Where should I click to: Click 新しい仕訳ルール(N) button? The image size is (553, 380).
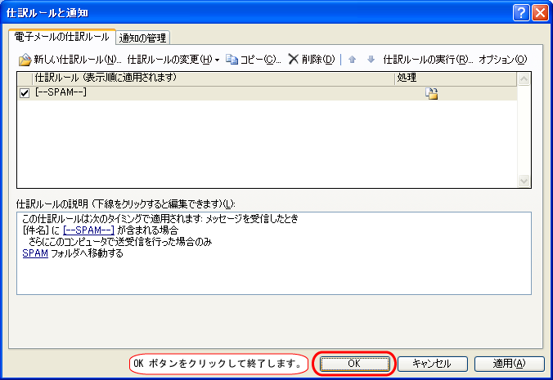[x=70, y=59]
